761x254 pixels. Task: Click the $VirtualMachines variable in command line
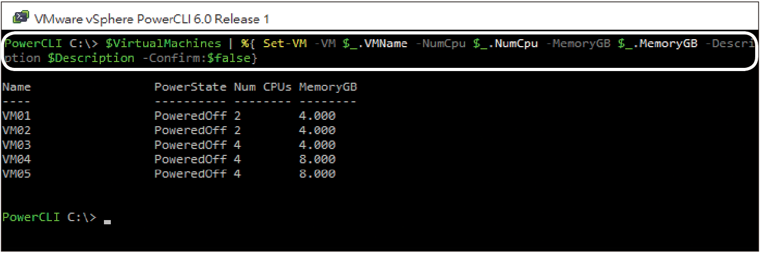[163, 43]
